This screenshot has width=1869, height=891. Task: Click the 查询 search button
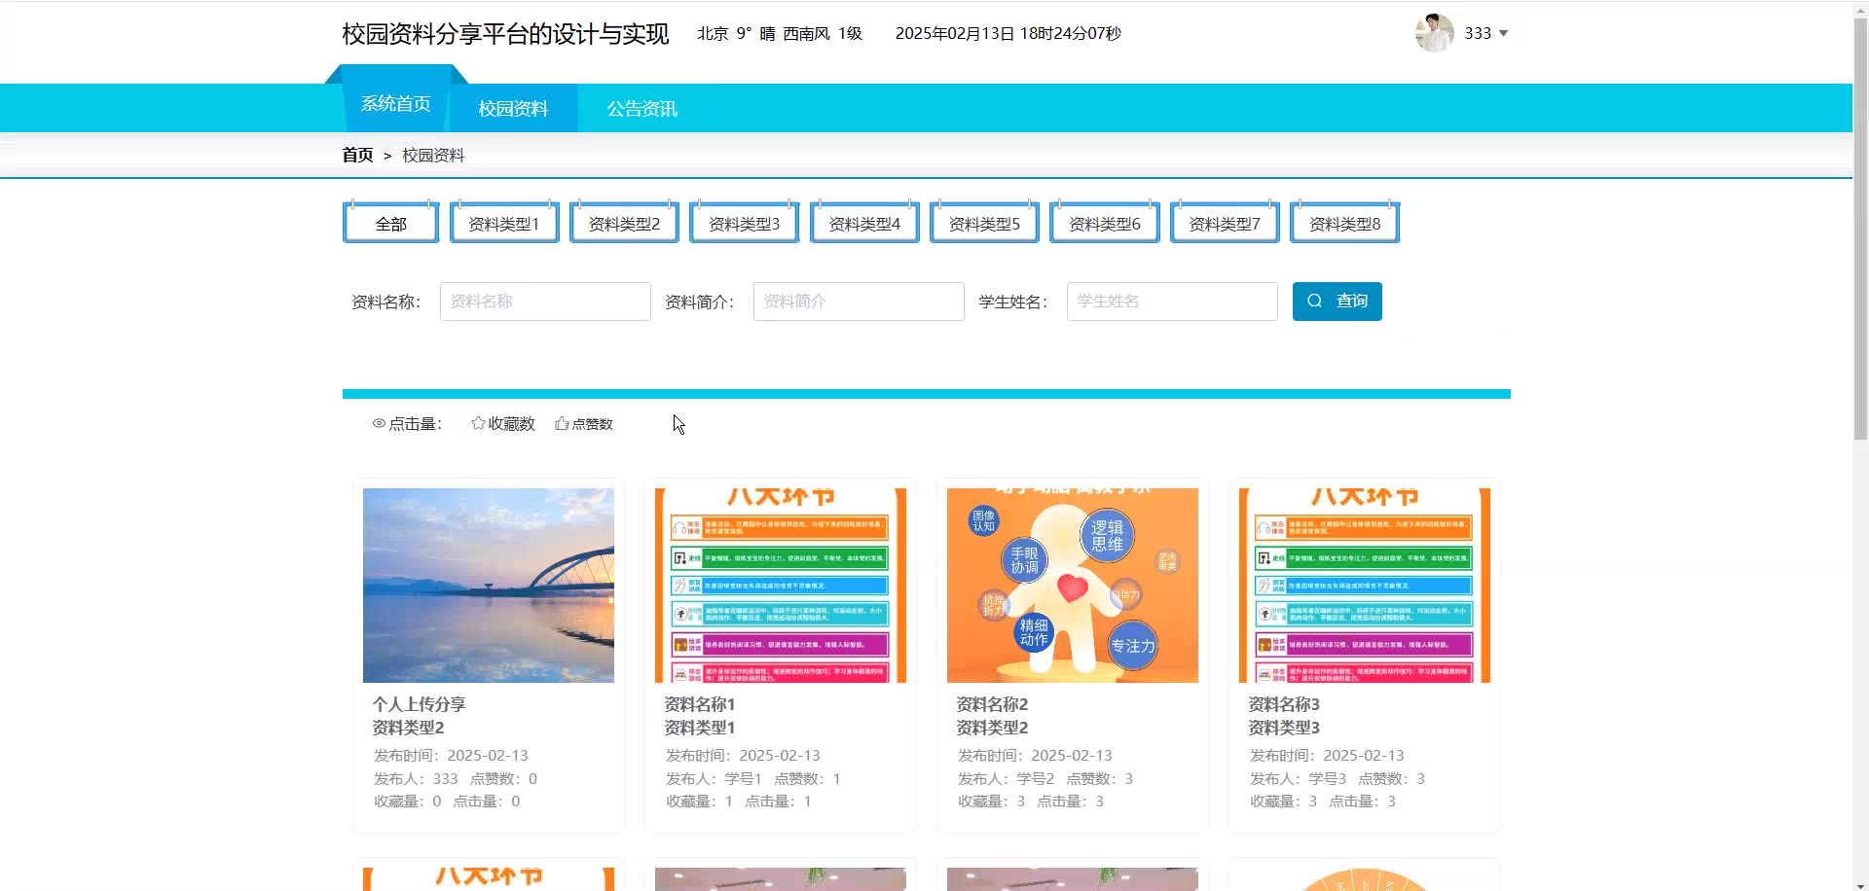1338,302
